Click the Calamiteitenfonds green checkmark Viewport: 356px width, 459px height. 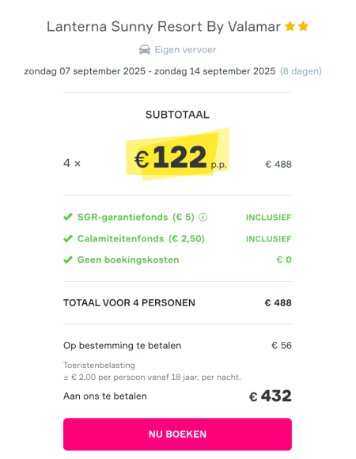(68, 238)
